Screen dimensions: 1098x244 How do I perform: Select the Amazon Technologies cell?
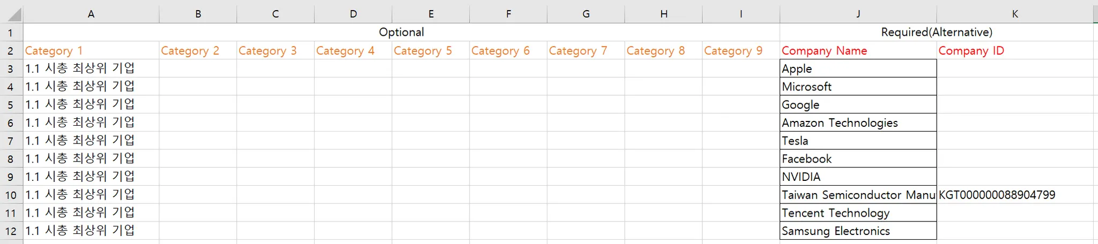[858, 123]
